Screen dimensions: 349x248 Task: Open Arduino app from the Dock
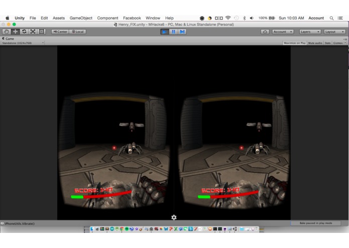pyautogui.click(x=112, y=229)
